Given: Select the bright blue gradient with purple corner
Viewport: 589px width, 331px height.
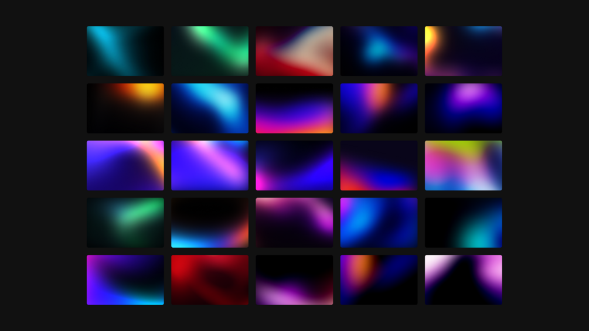Looking at the screenshot, I should [379, 223].
